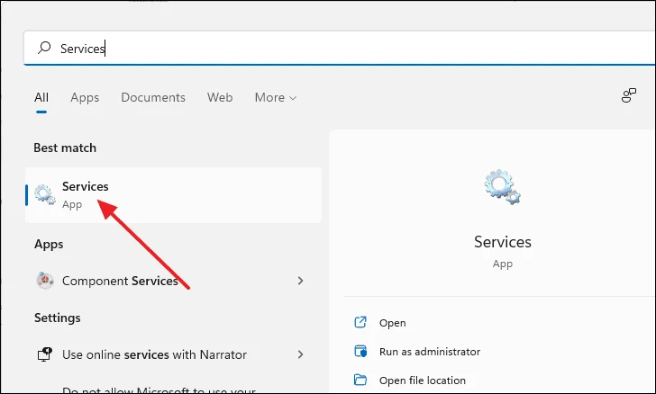Image resolution: width=656 pixels, height=394 pixels.
Task: Click the magnifying glass search icon
Action: (x=44, y=48)
